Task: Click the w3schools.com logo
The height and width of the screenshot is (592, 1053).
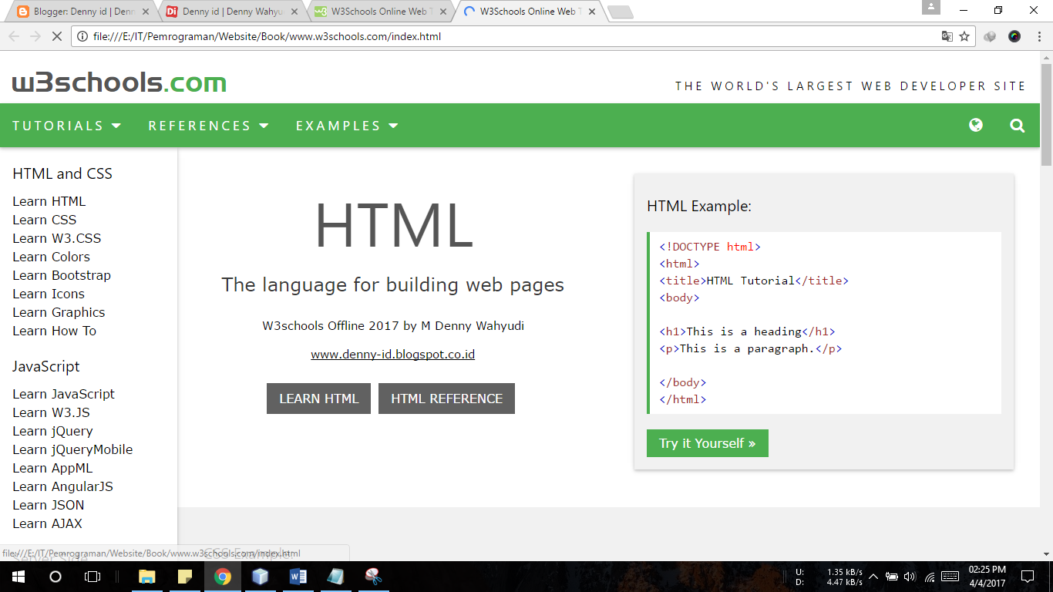Action: point(119,82)
